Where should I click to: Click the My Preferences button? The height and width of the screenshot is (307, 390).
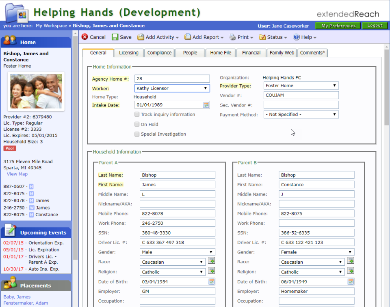click(x=337, y=25)
